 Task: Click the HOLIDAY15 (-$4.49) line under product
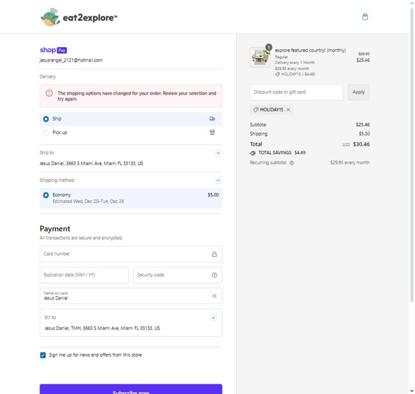pos(295,75)
